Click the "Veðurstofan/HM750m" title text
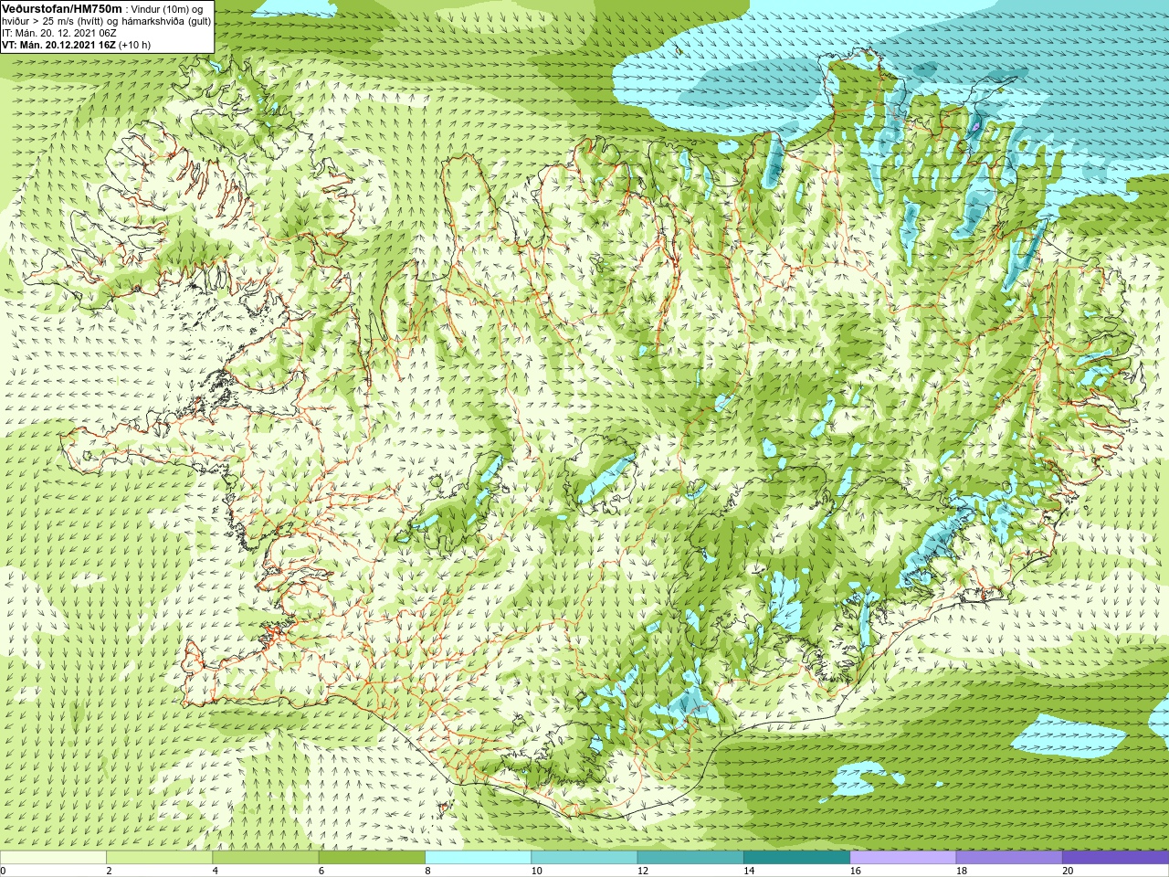The image size is (1169, 877). coord(62,8)
